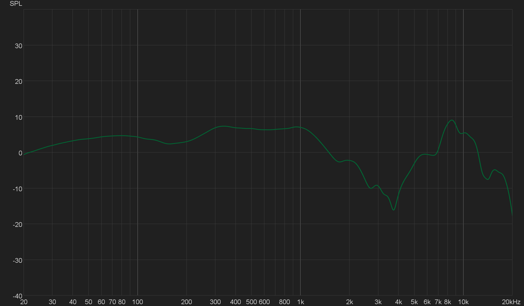This screenshot has height=306, width=524.
Task: Click the 5k frequency axis label
Action: (414, 302)
